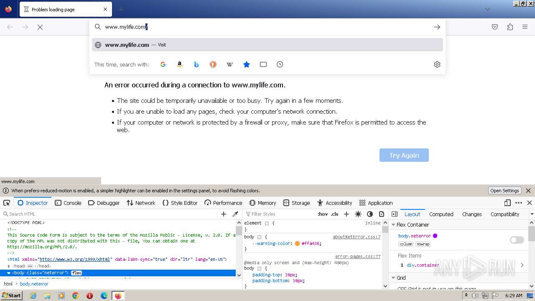
Task: Search with Wikipedia icon
Action: point(230,64)
